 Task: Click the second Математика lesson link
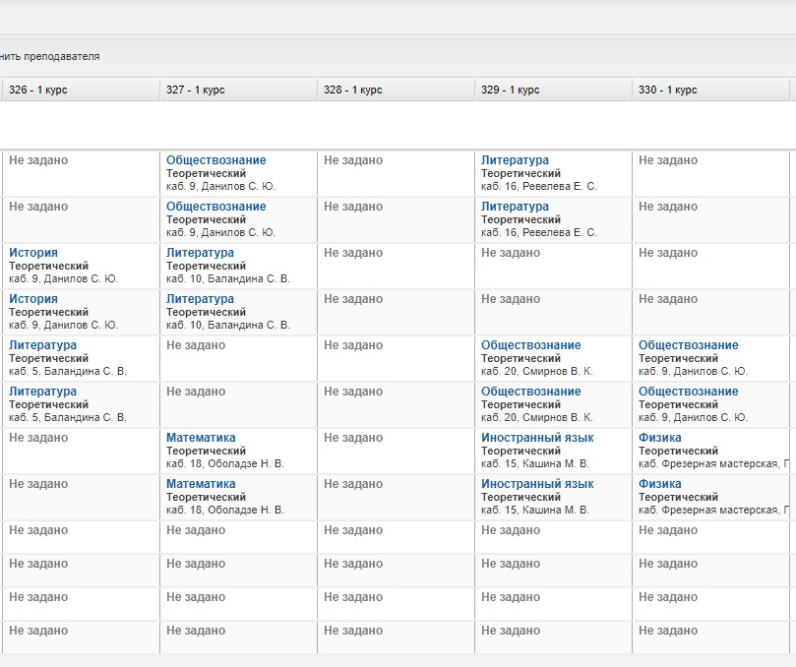point(201,484)
